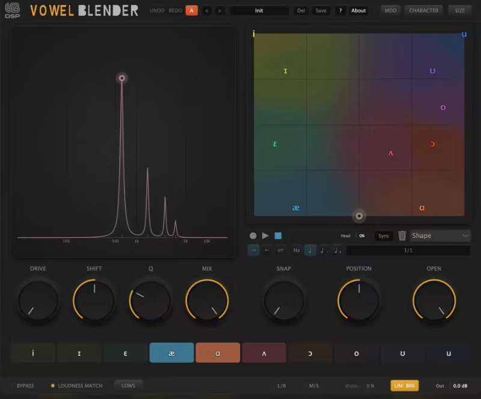This screenshot has width=481, height=399.
Task: Start playback with the play triangle
Action: (x=265, y=236)
